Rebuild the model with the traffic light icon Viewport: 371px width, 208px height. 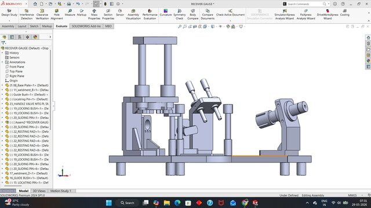[106, 4]
